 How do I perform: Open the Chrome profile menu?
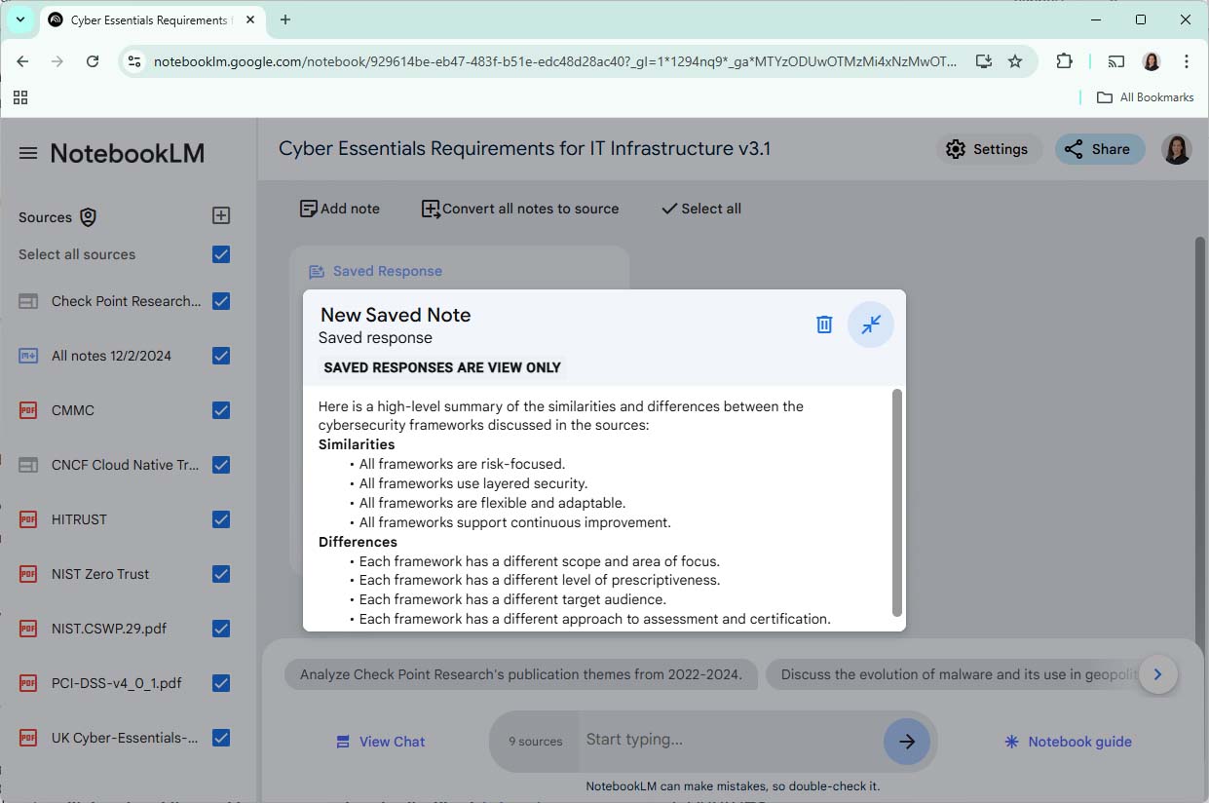1151,60
